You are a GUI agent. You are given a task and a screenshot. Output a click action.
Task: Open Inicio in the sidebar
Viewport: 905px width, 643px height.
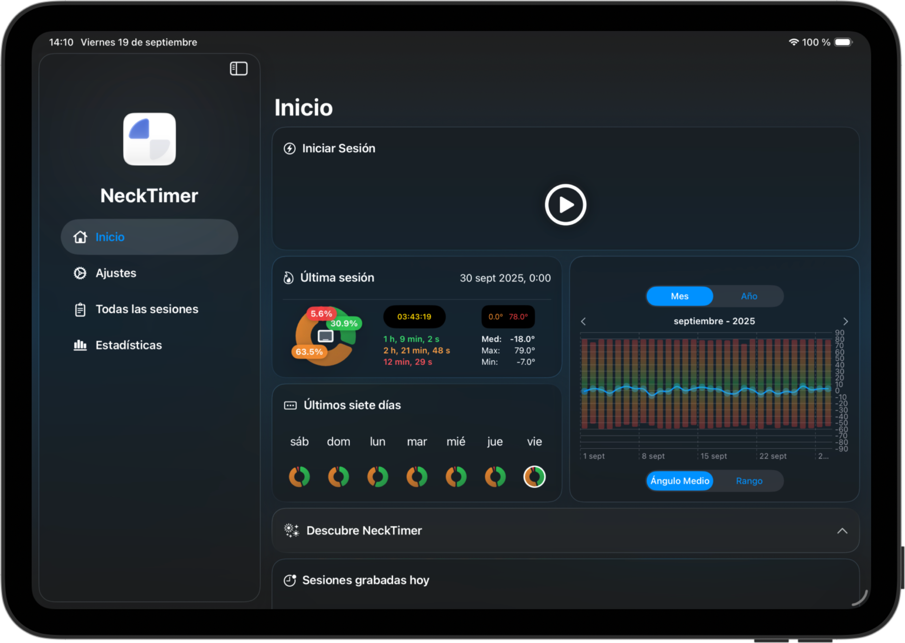[149, 237]
